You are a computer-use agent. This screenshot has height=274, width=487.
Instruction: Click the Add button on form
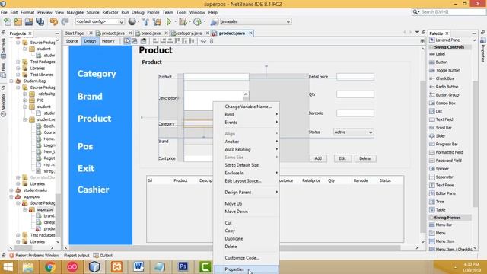click(318, 158)
